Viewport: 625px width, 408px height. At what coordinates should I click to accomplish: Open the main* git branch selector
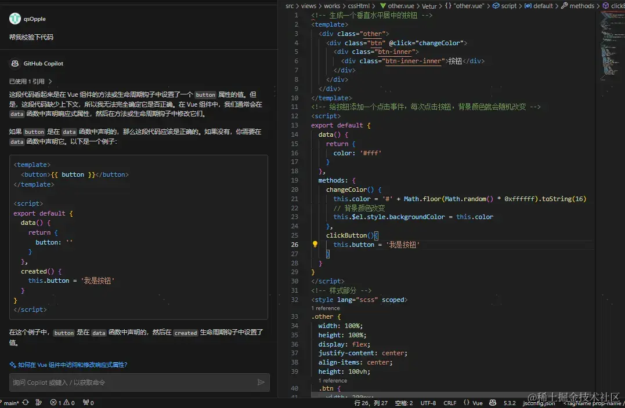tap(11, 403)
